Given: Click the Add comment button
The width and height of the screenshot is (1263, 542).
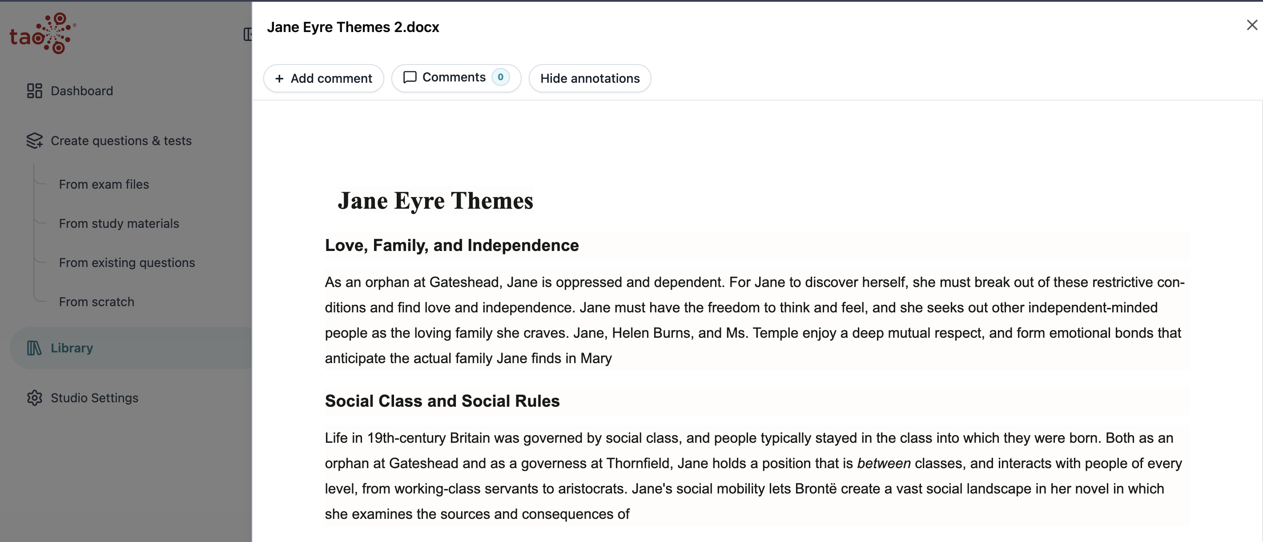Looking at the screenshot, I should [x=324, y=78].
